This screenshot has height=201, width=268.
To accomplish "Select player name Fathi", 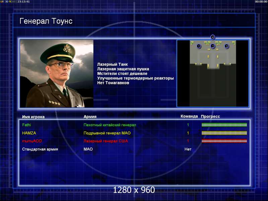I will [x=26, y=125].
